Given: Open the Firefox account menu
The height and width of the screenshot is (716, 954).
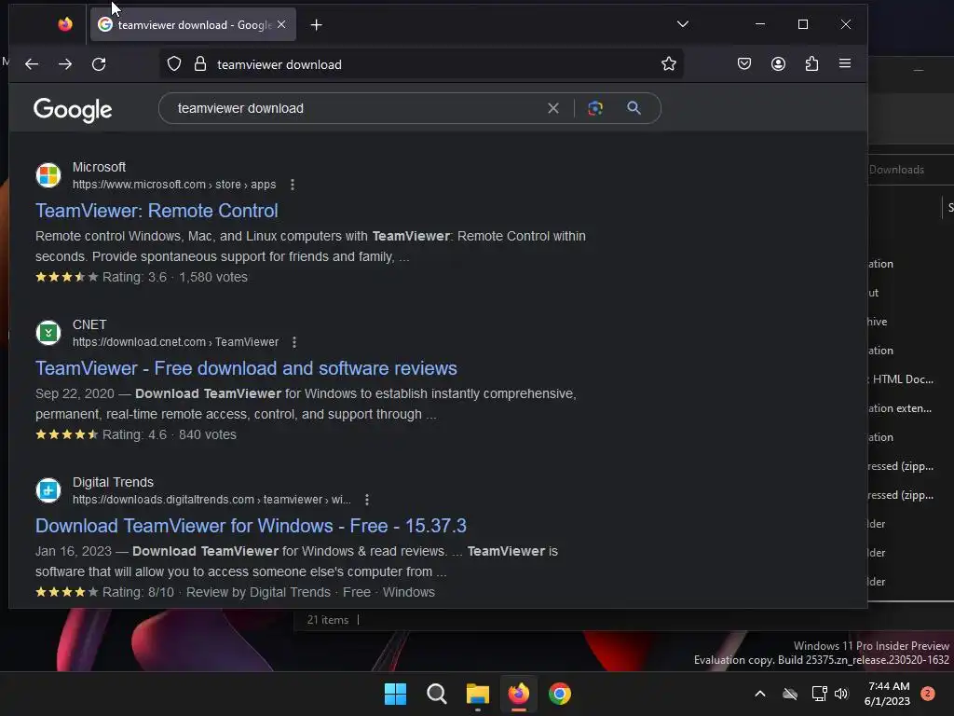Looking at the screenshot, I should [x=778, y=64].
